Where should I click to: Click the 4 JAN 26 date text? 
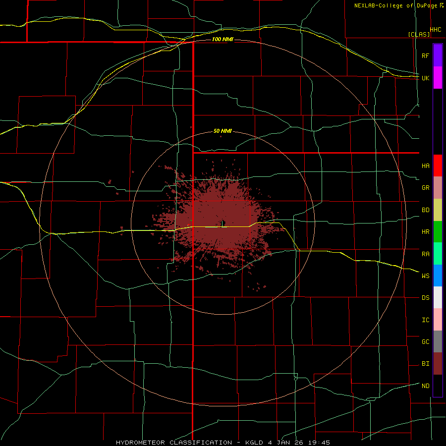(286, 443)
